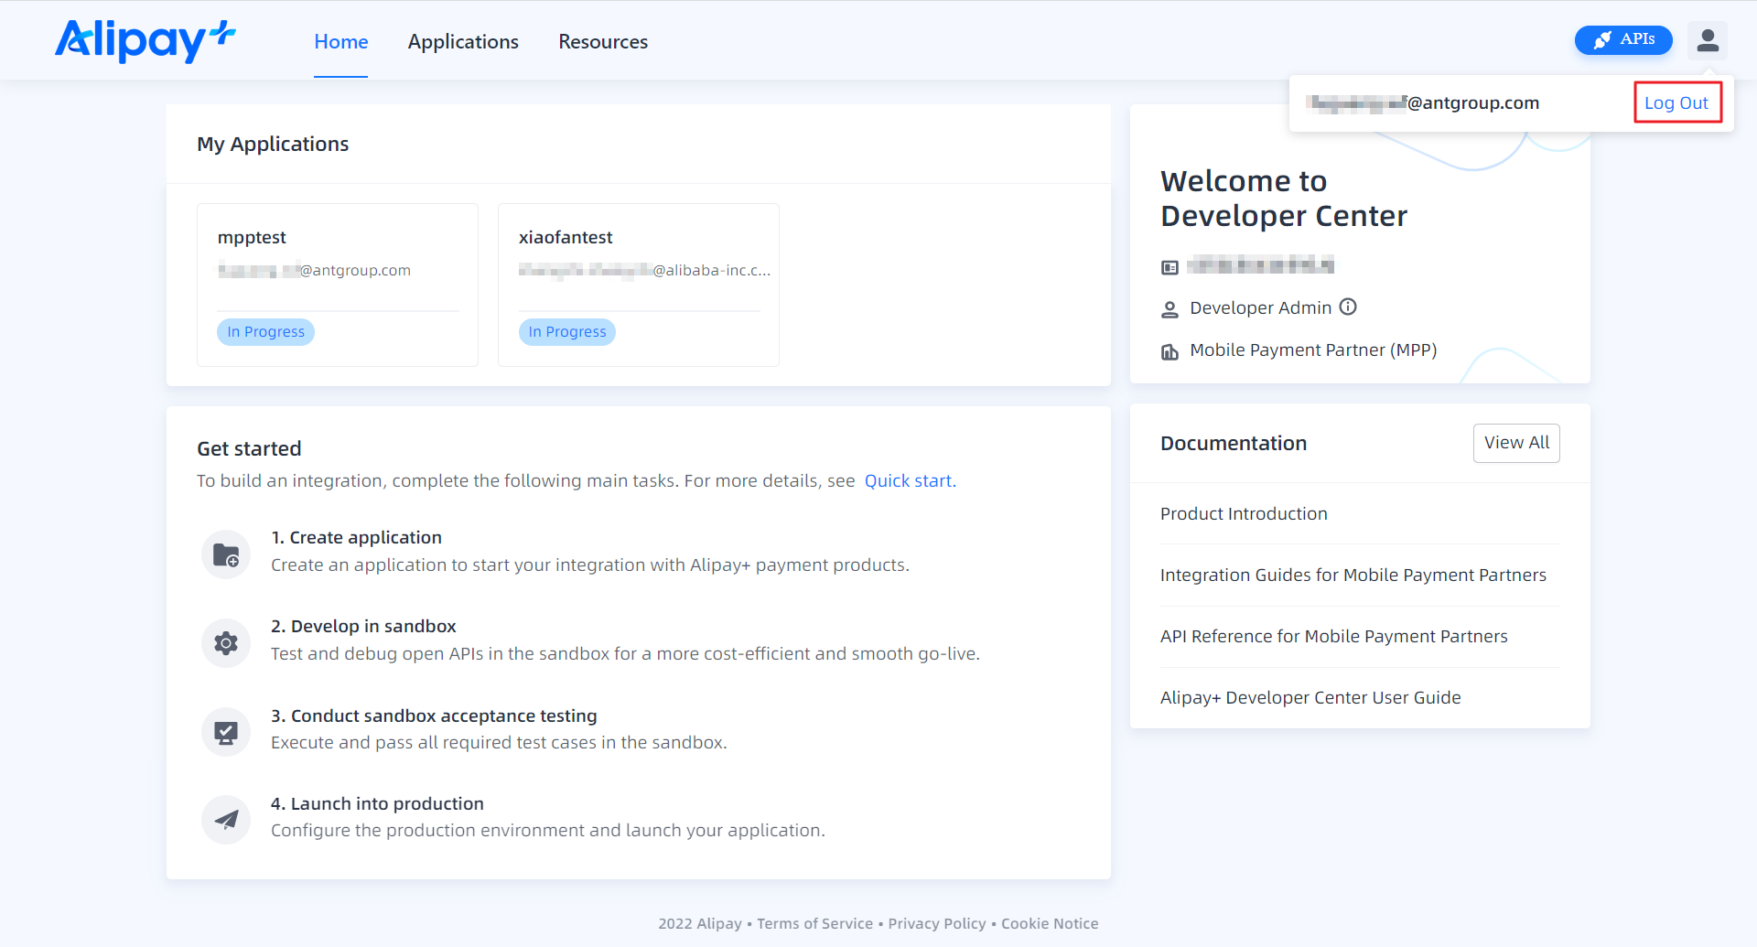This screenshot has height=947, width=1757.
Task: Open the xiaofantest application card
Action: (x=638, y=284)
